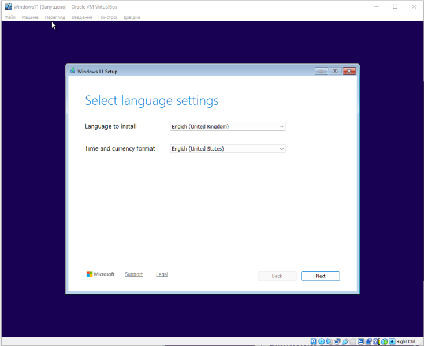
Task: Click the mouse integration icon in status bar
Action: point(385,341)
